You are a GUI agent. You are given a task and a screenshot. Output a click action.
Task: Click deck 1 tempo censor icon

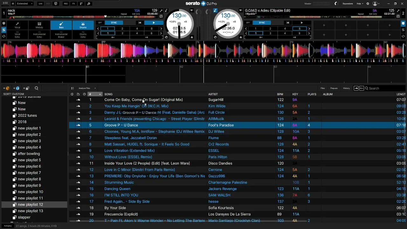pyautogui.click(x=166, y=37)
